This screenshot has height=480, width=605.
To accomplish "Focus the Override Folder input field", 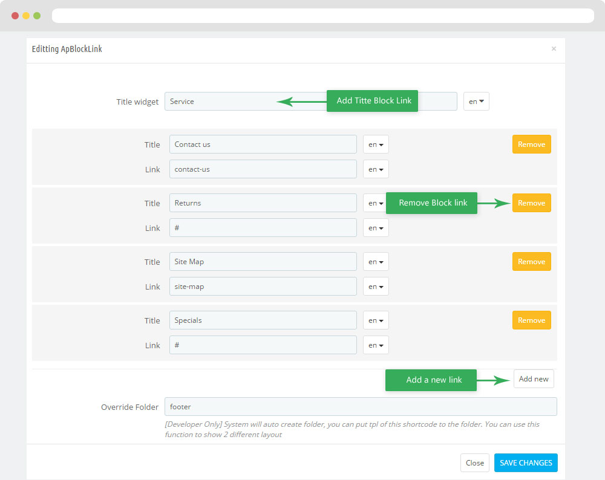I will coord(361,407).
